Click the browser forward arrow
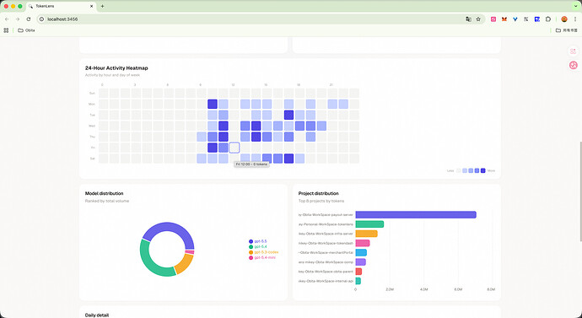Viewport: 582px width, 318px height. pyautogui.click(x=18, y=19)
